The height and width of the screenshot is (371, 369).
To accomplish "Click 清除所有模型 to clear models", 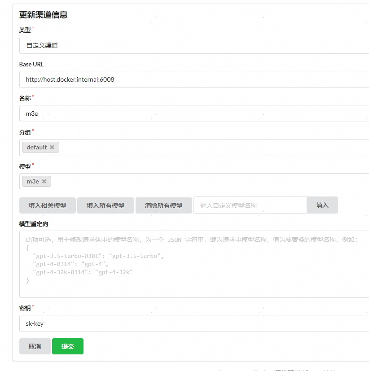I will [163, 205].
